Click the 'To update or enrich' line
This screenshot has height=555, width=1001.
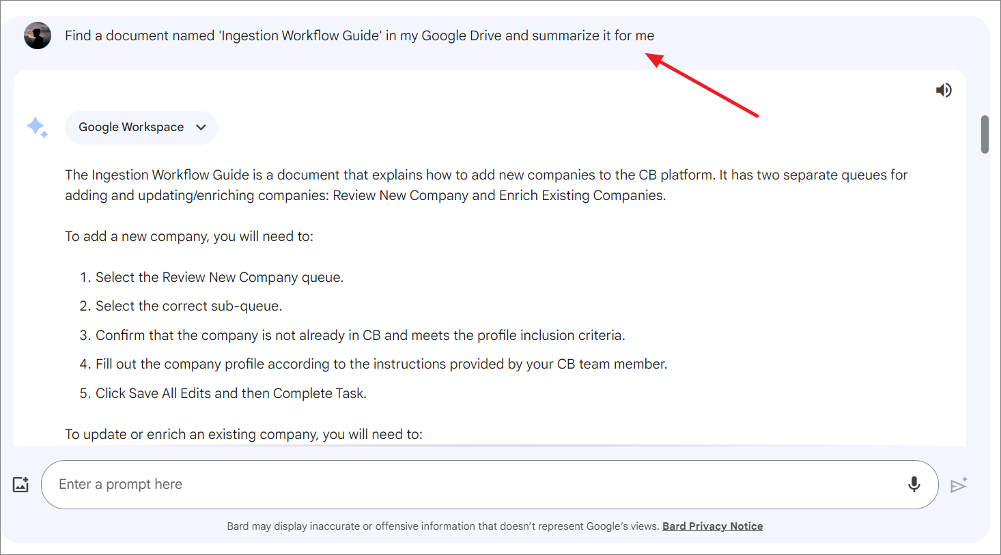tap(244, 434)
